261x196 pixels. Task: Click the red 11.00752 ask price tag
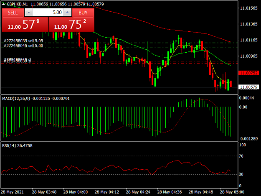[249, 73]
